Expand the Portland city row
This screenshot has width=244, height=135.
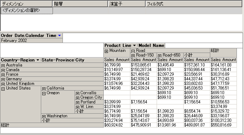click(x=77, y=103)
